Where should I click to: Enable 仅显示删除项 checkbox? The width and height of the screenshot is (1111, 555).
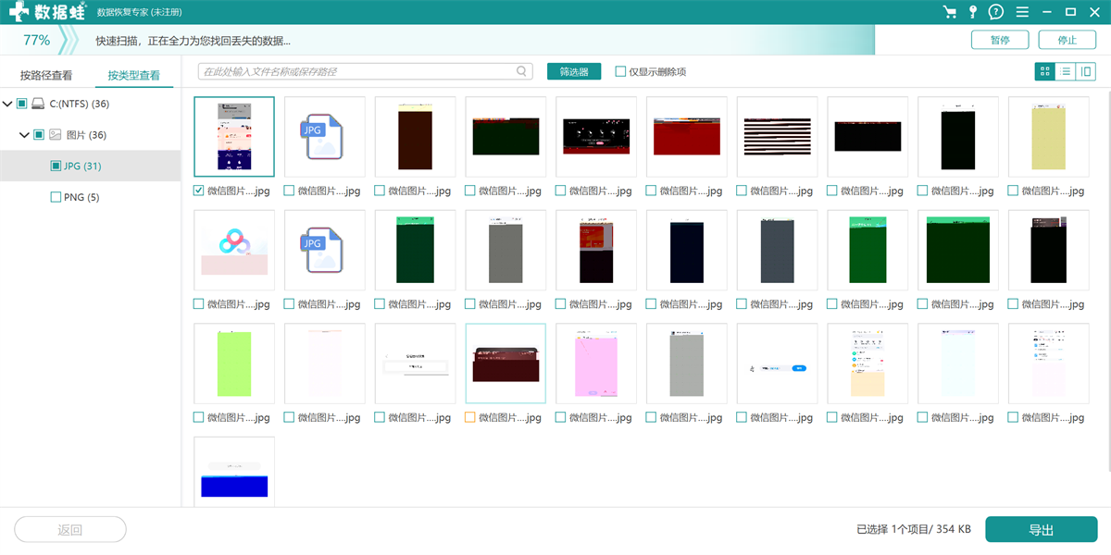click(x=621, y=72)
